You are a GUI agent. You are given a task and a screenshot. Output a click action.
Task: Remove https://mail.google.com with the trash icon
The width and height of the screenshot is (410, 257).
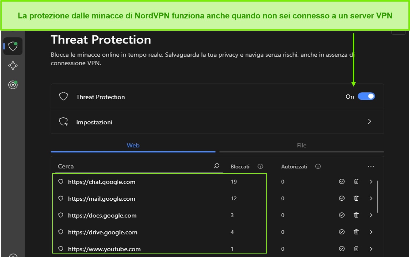pyautogui.click(x=356, y=198)
